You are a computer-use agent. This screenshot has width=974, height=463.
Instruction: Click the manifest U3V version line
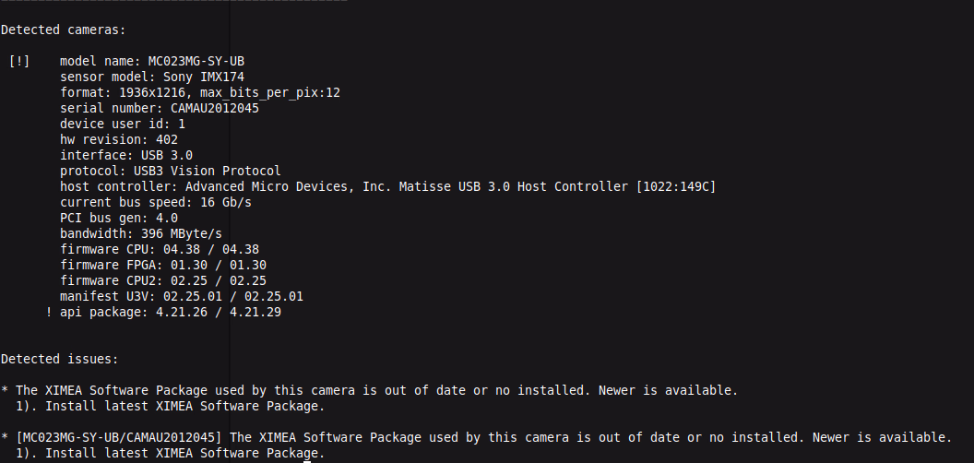click(x=182, y=296)
